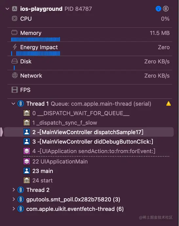This screenshot has width=179, height=226.
Task: Click the Memory usage bar graph
Action: (35, 39)
